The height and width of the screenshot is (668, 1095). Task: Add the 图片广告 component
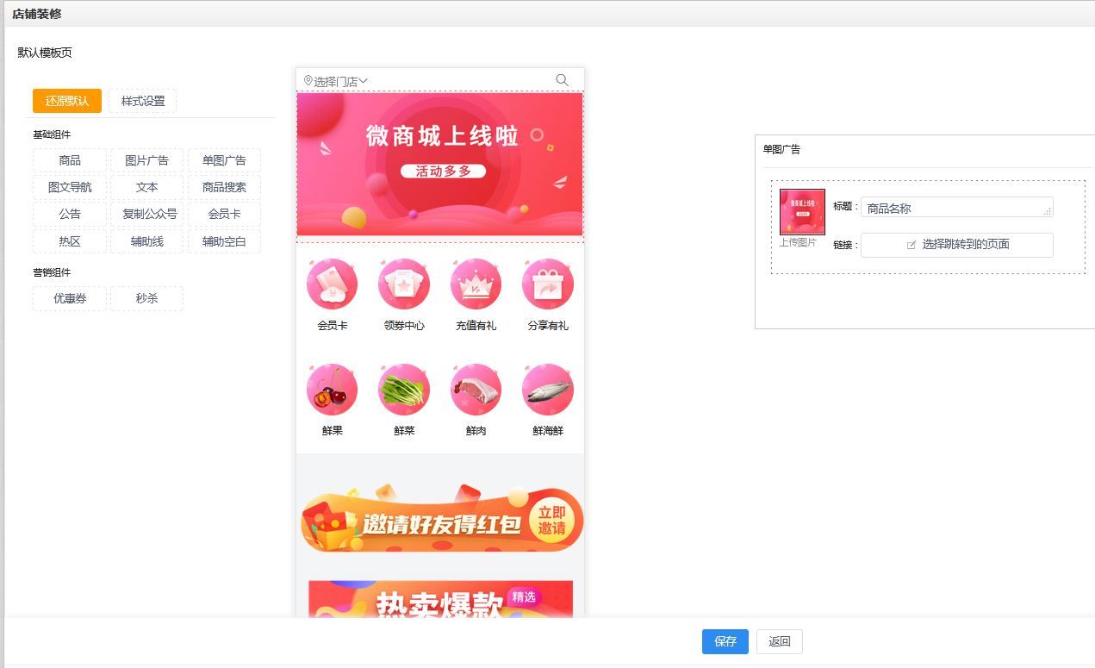coord(147,160)
